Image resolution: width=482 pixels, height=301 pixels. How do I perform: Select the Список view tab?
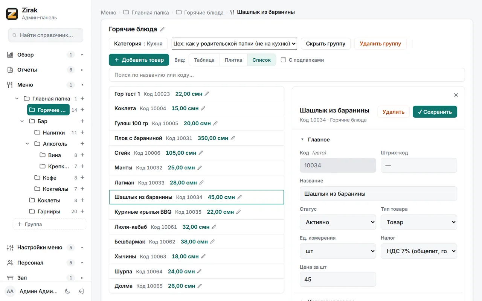pos(262,60)
